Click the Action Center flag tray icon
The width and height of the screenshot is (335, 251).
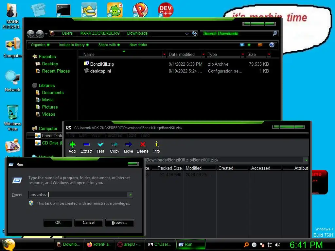pyautogui.click(x=262, y=245)
